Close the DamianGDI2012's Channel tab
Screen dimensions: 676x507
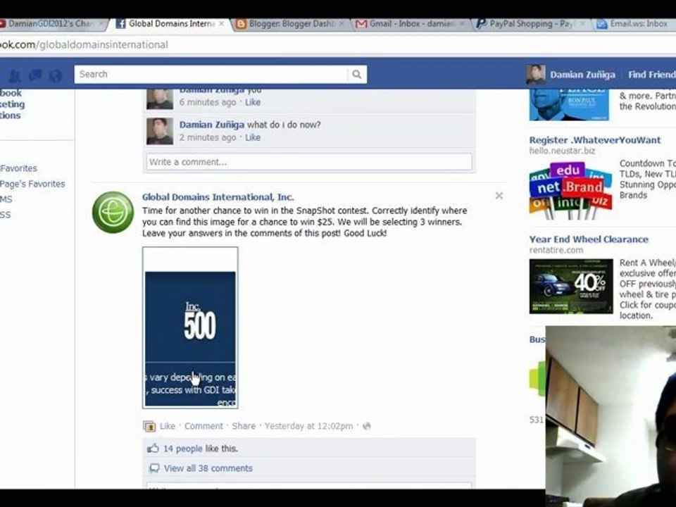tap(101, 24)
